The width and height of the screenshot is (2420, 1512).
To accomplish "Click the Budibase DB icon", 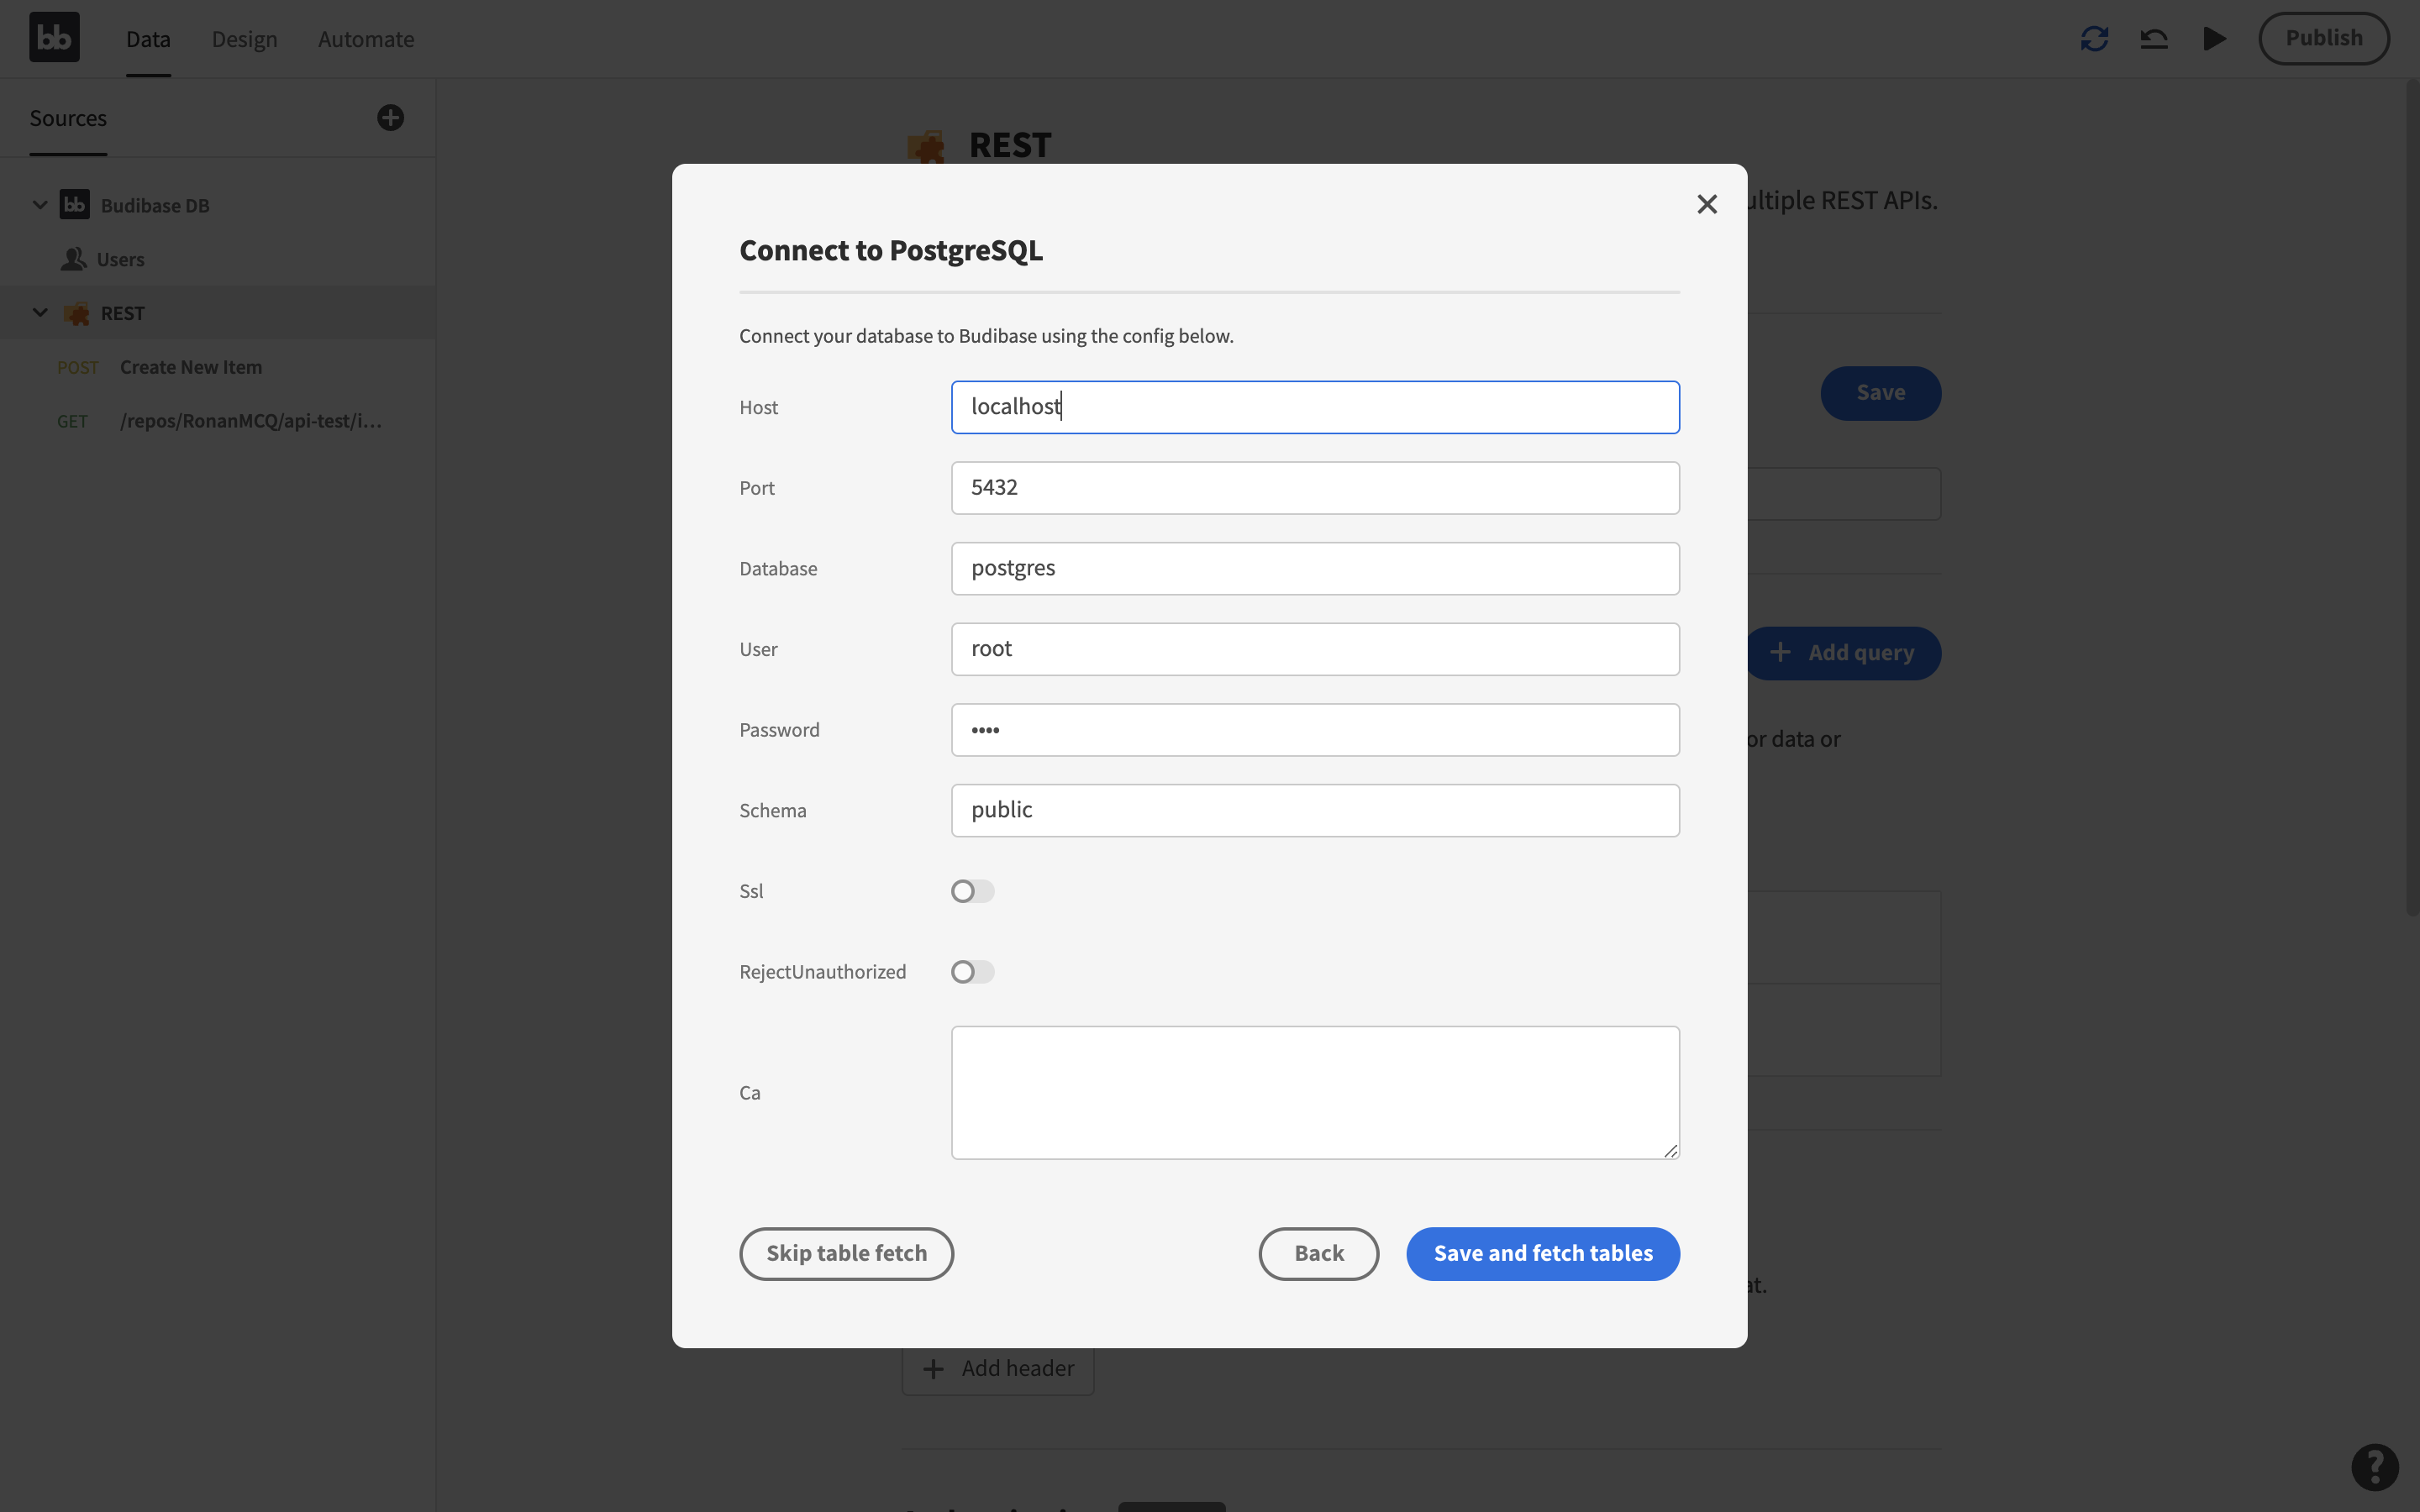I will click(x=75, y=204).
